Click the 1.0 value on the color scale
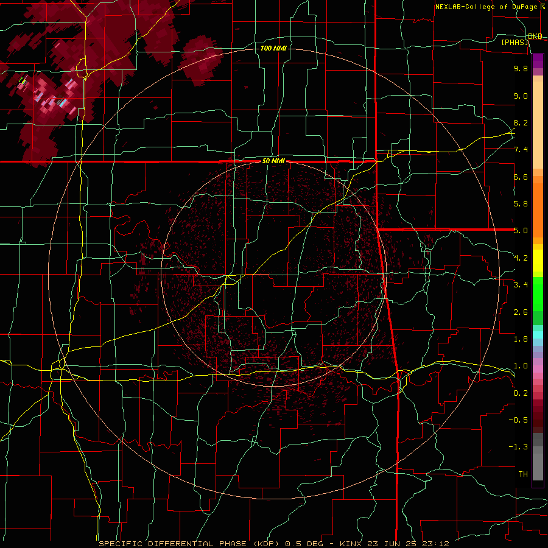Image resolution: width=548 pixels, height=548 pixels. point(521,367)
